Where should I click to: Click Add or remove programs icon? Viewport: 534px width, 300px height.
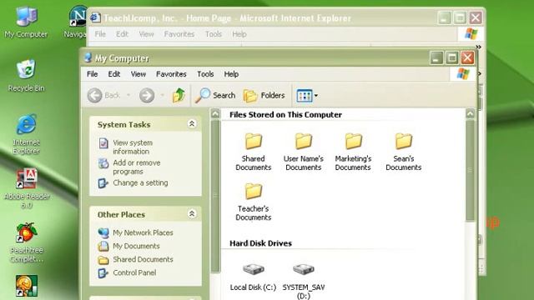pos(103,163)
